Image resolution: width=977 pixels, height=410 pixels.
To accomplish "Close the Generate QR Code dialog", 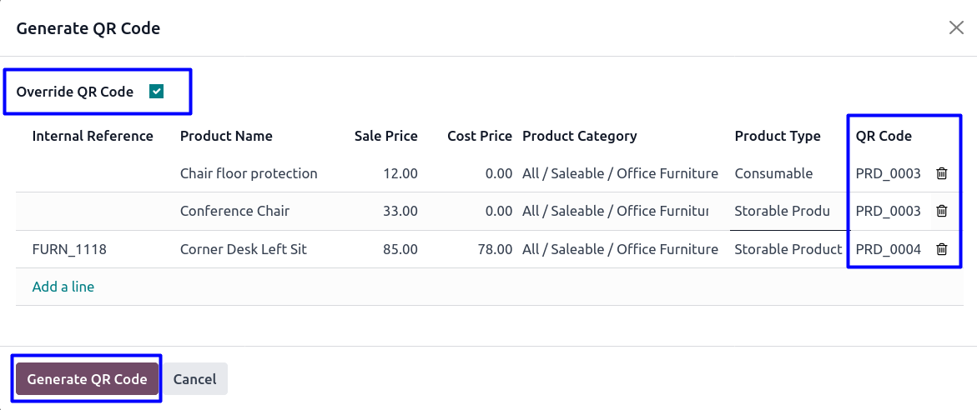I will point(956,28).
